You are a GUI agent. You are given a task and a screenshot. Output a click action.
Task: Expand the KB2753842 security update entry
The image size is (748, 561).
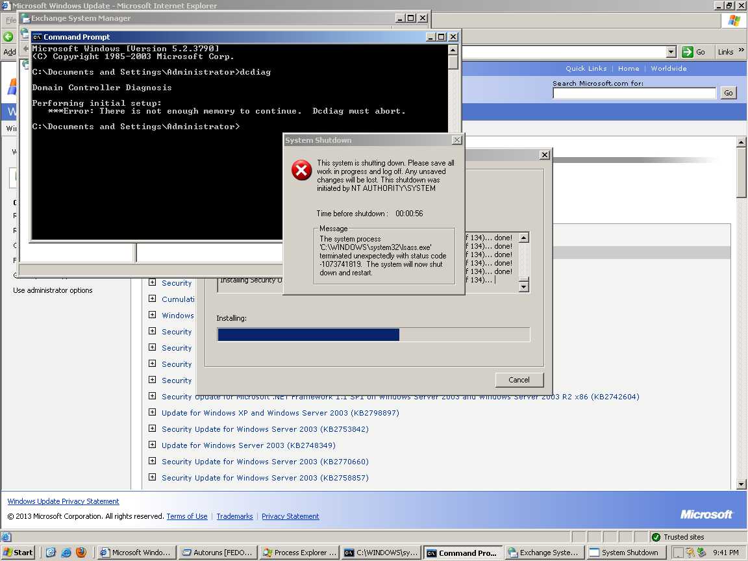[x=152, y=429]
